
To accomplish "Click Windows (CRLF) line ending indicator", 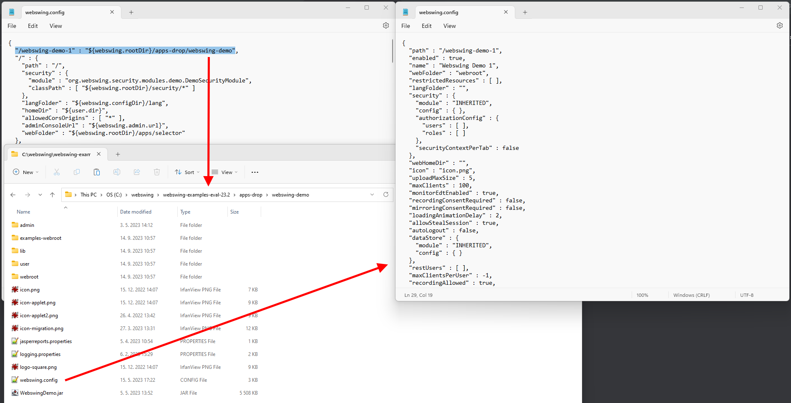I will (691, 295).
